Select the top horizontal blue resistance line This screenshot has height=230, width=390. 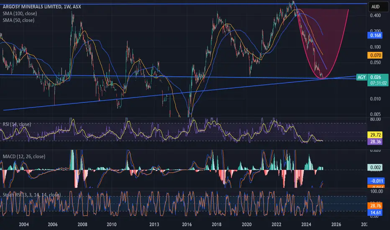[184, 4]
